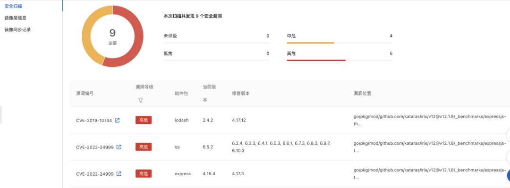
Task: Open external link icon for CVE-2019-10744
Action: coord(117,120)
